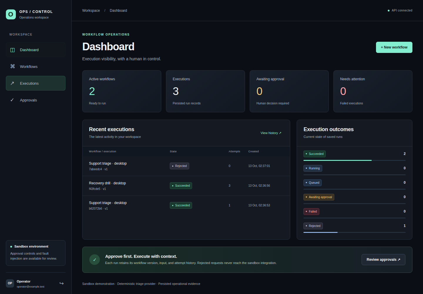Viewport: 423px width, 294px height.
Task: Click the Review approvals button
Action: click(x=383, y=260)
